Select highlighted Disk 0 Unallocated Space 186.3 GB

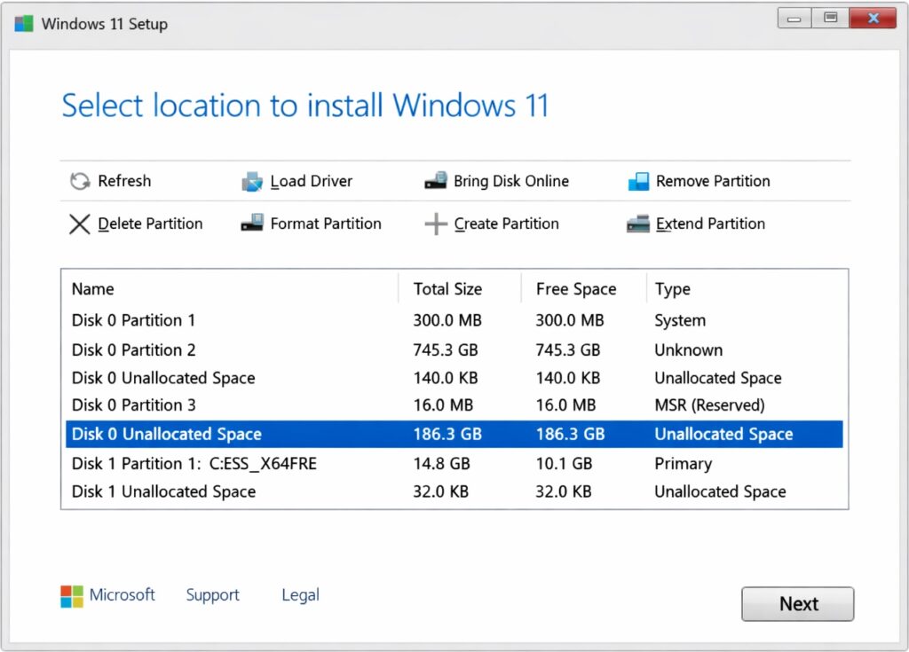click(454, 434)
